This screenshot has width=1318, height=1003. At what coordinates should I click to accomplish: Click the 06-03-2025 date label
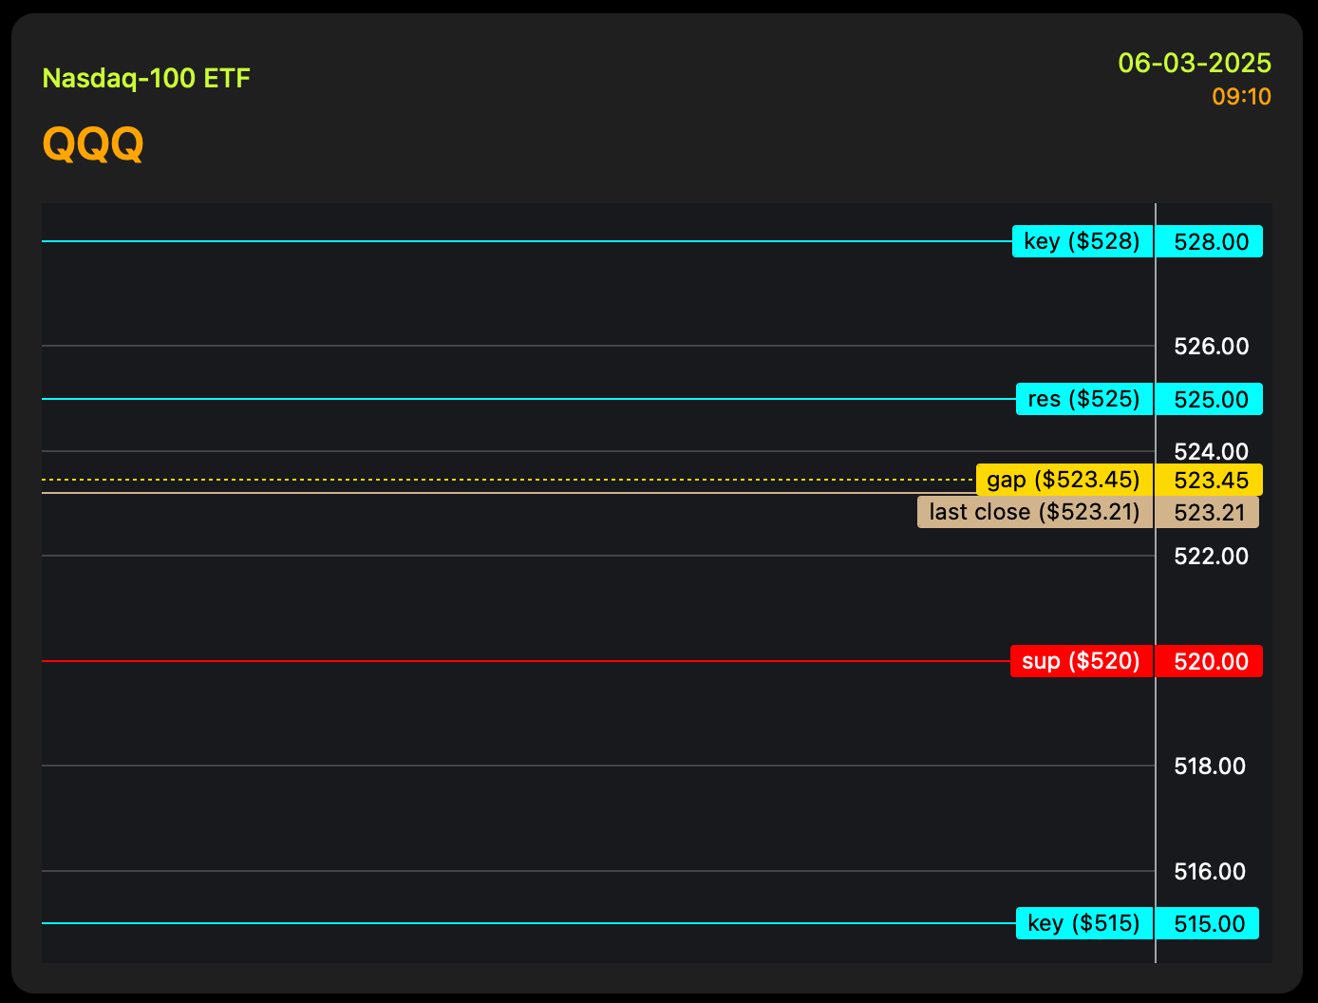(x=1194, y=63)
